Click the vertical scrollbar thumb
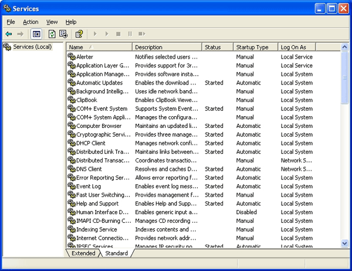This screenshot has width=352, height=271. pyautogui.click(x=344, y=77)
